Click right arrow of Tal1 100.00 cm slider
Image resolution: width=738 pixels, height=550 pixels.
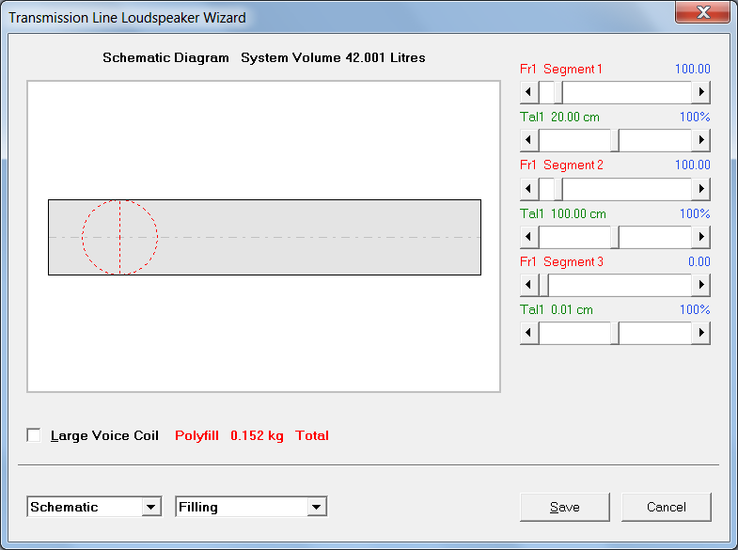pyautogui.click(x=700, y=237)
